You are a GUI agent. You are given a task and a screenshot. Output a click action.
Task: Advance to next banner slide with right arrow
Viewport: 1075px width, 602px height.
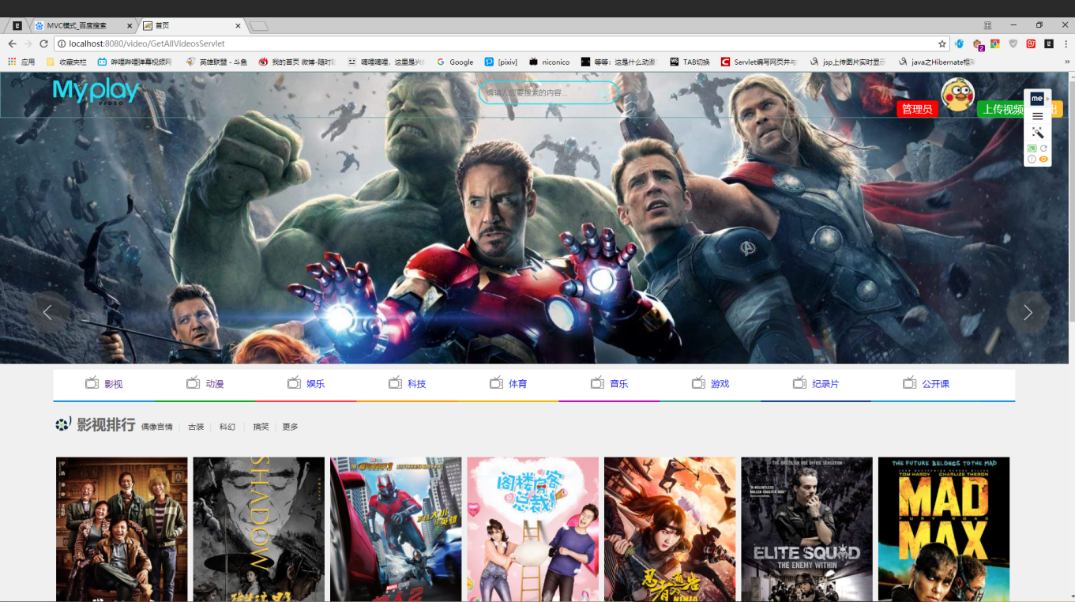(1028, 312)
